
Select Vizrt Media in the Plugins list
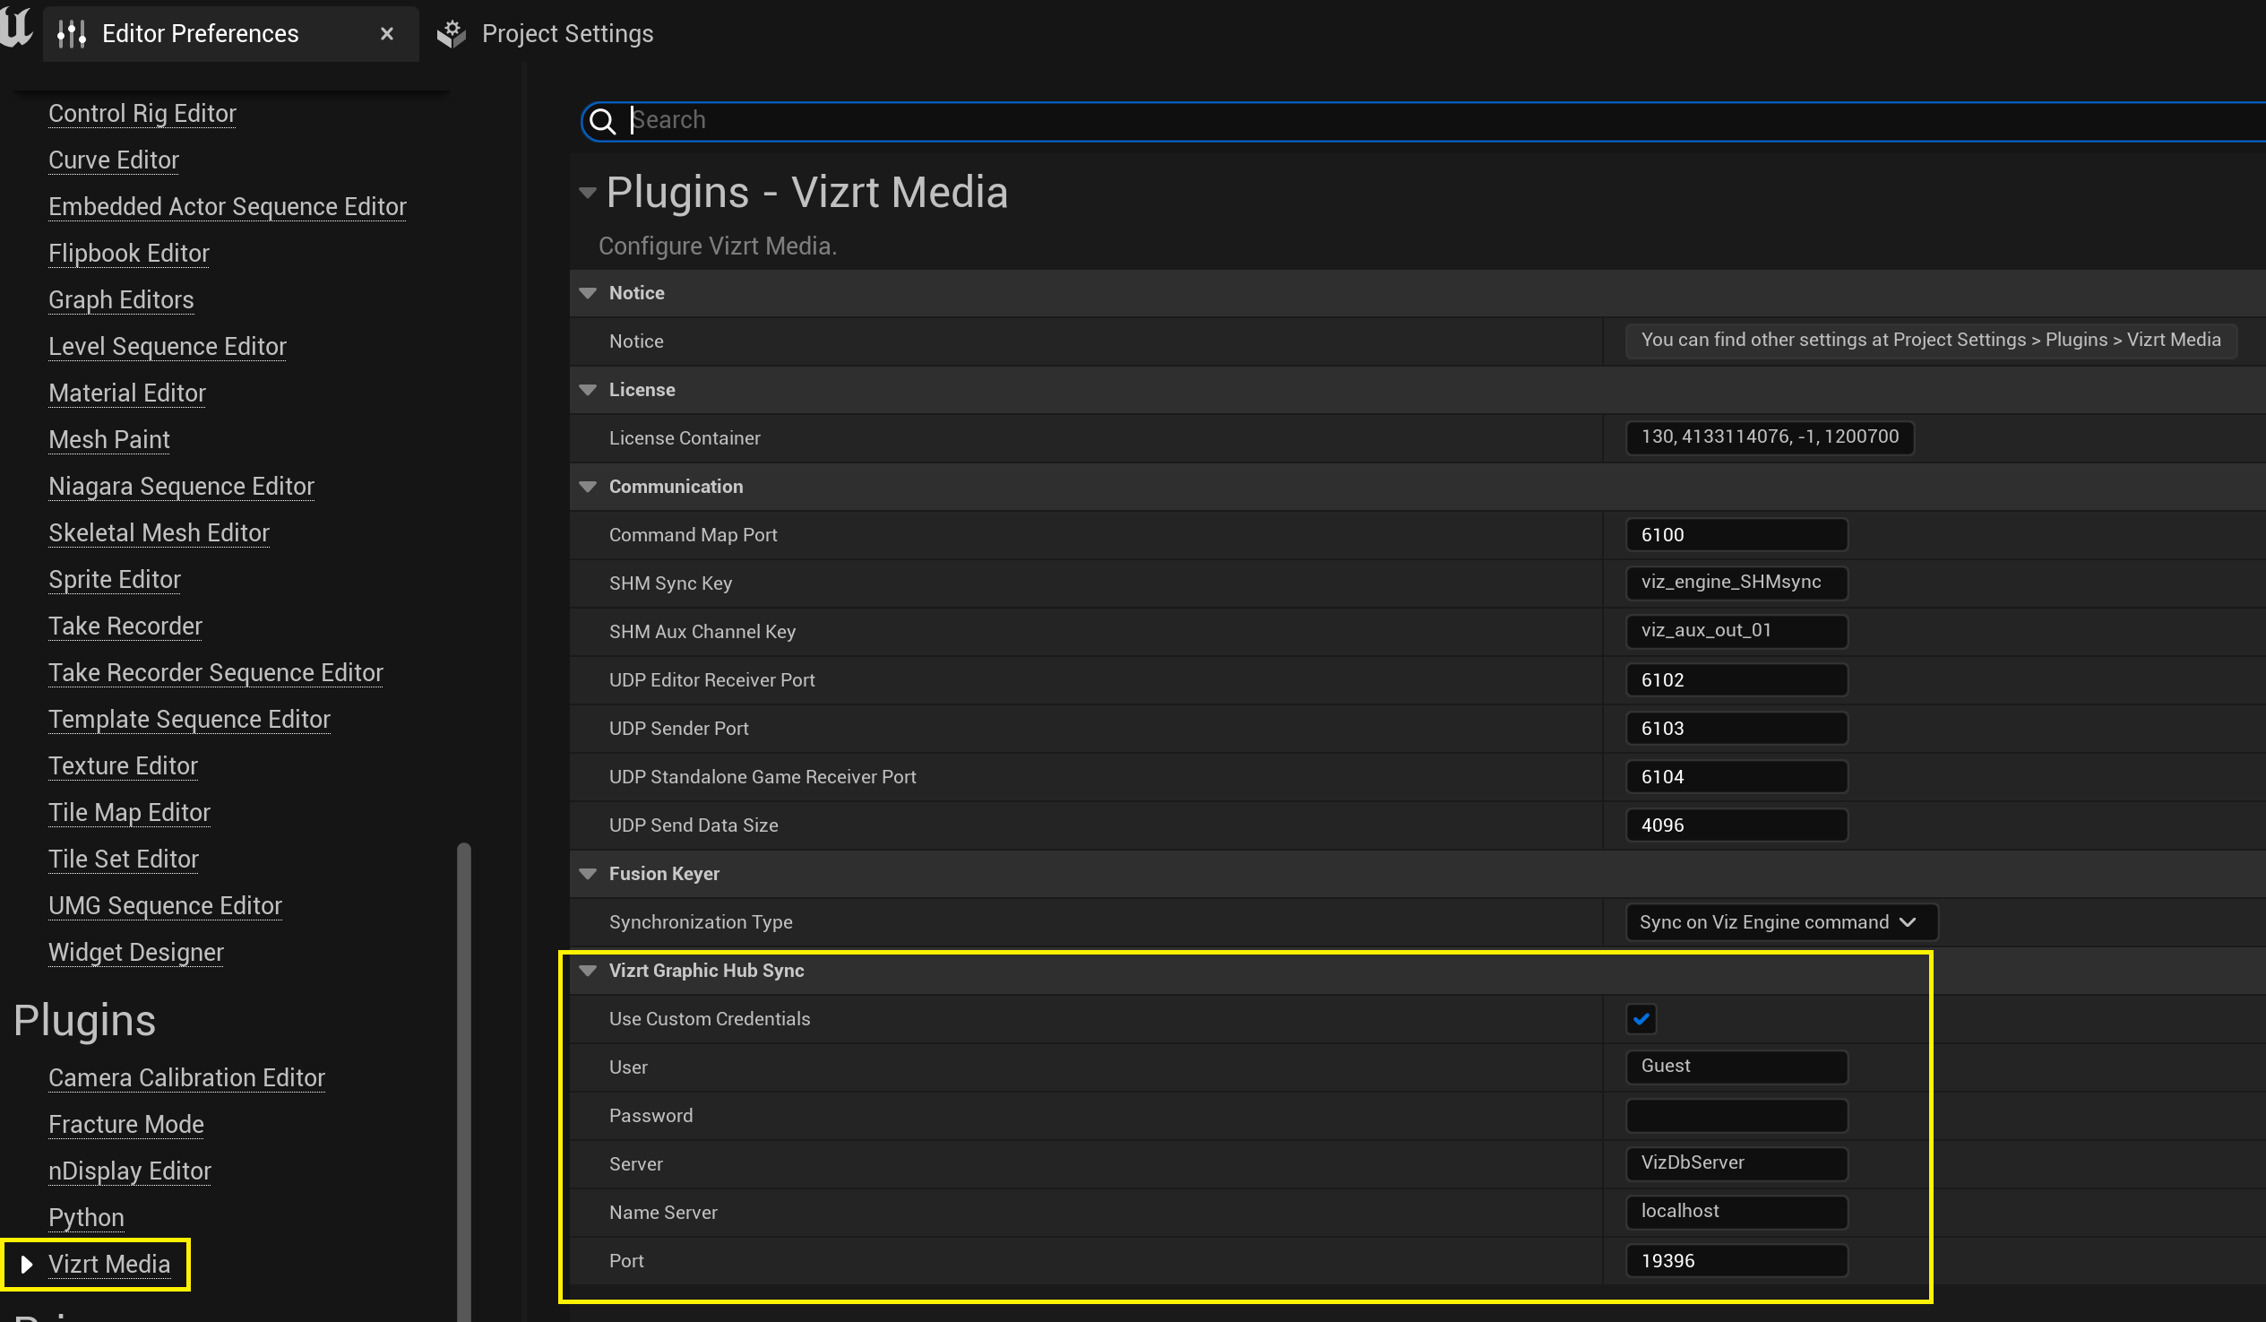pyautogui.click(x=108, y=1266)
